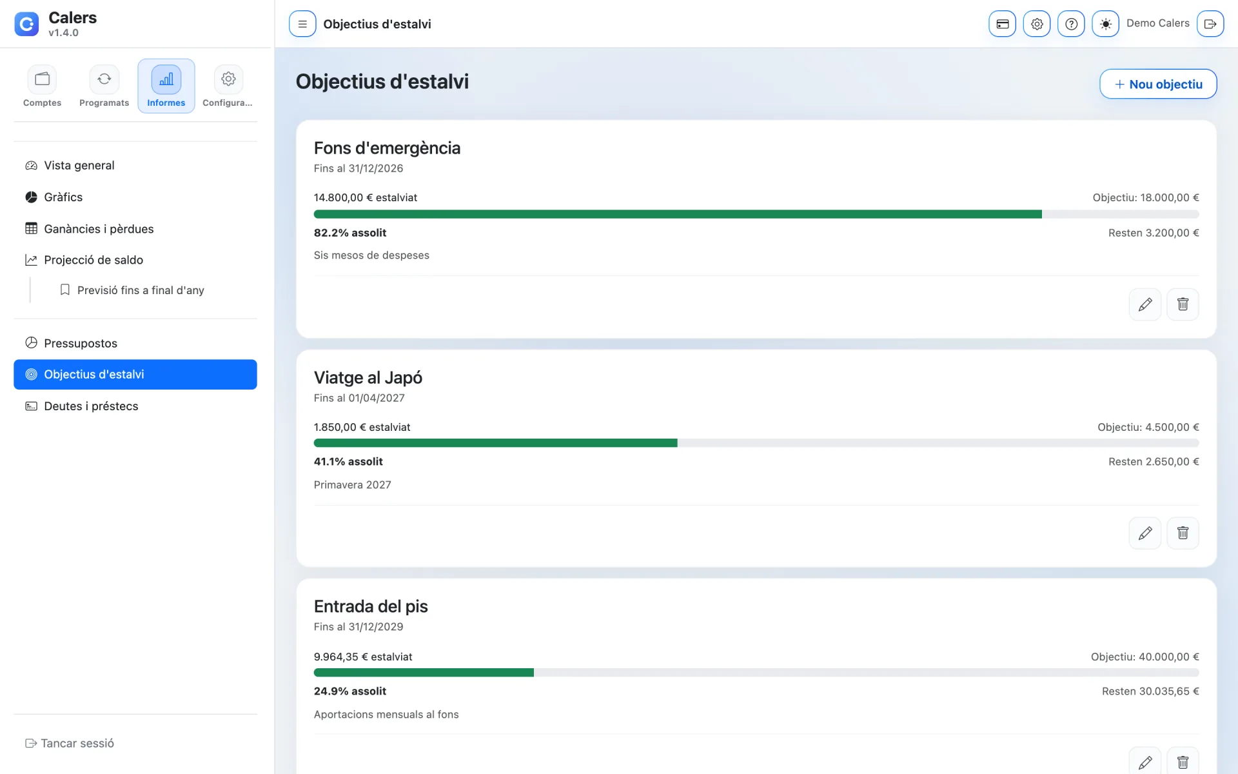Edit the Entrada del pis goal
Screen dimensions: 1238x774
coord(1145,761)
